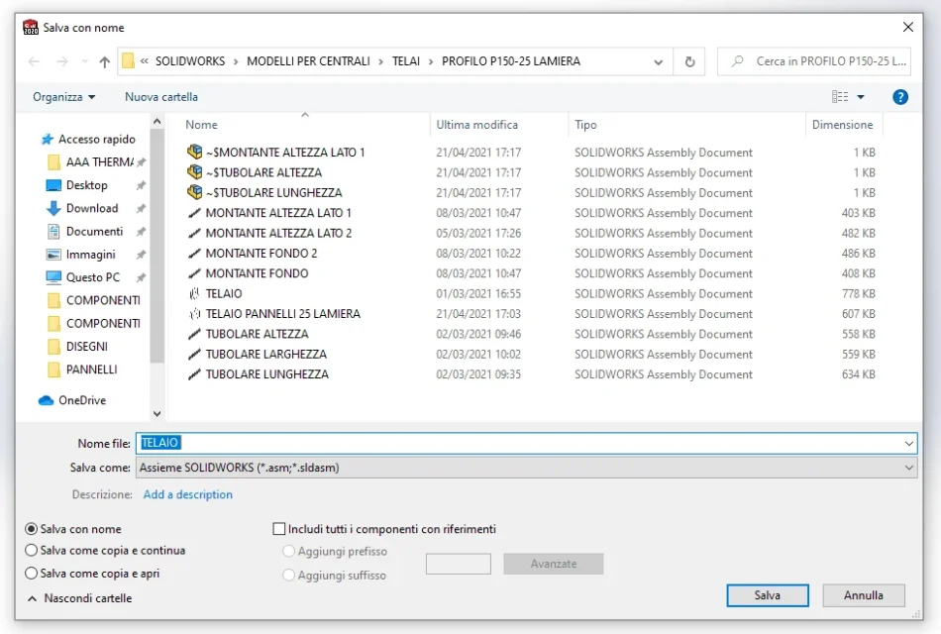Click the prefix/suffix text field
Screen dimensions: 941x634
click(x=459, y=564)
